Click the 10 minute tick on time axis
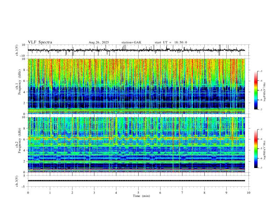280x216 pixels. (249, 193)
